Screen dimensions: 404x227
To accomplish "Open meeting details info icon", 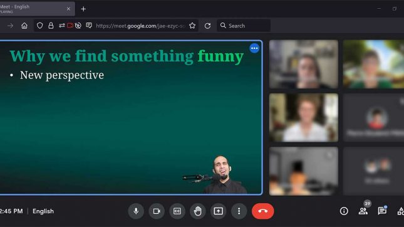I will click(344, 211).
